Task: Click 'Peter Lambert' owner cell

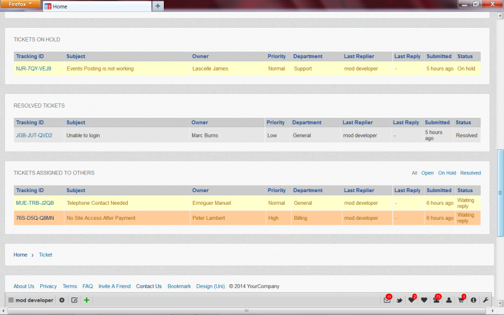Action: click(x=209, y=218)
